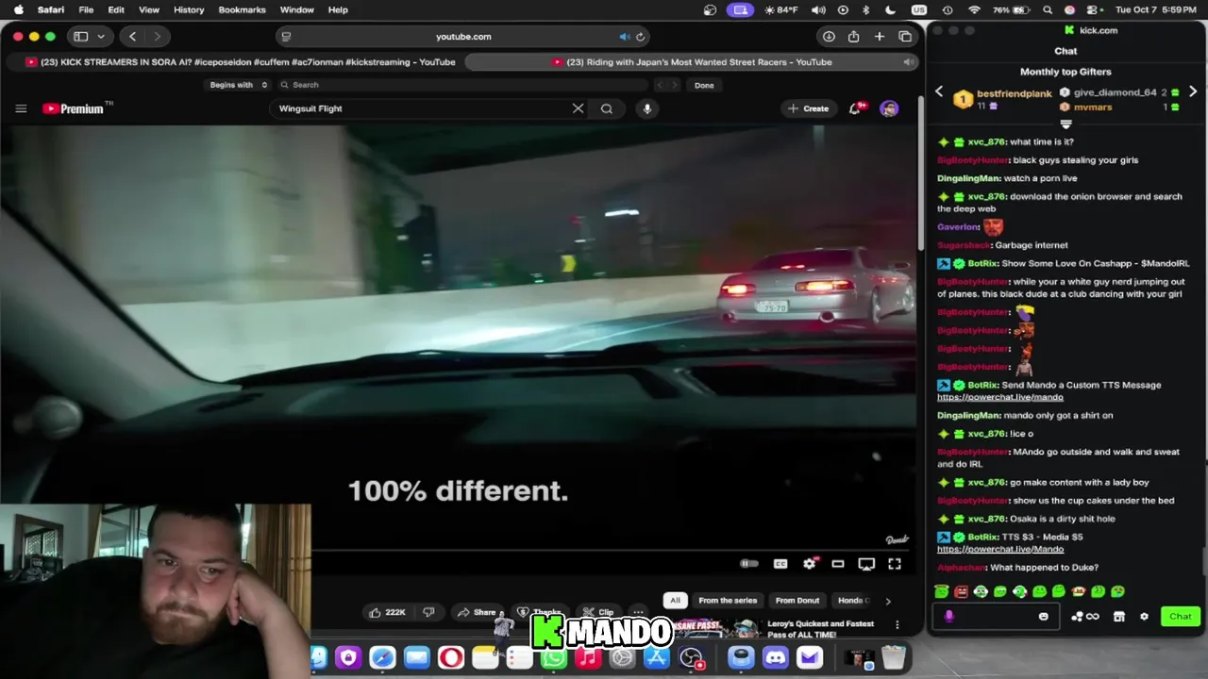This screenshot has height=679, width=1208.
Task: Select the All filter chip
Action: coord(675,600)
